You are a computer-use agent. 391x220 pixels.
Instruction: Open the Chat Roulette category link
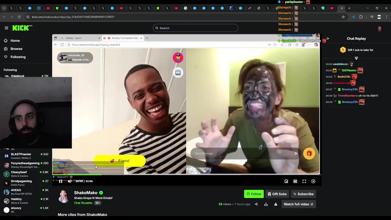point(83,203)
